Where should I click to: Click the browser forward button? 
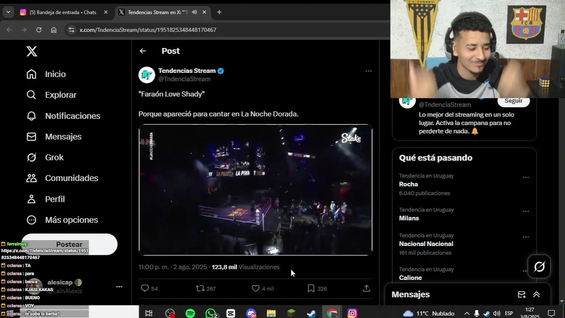pyautogui.click(x=24, y=30)
